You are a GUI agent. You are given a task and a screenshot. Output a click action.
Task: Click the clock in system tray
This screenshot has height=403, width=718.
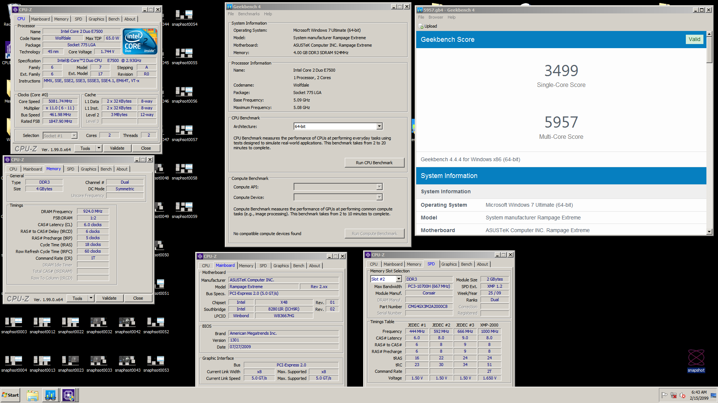point(699,395)
